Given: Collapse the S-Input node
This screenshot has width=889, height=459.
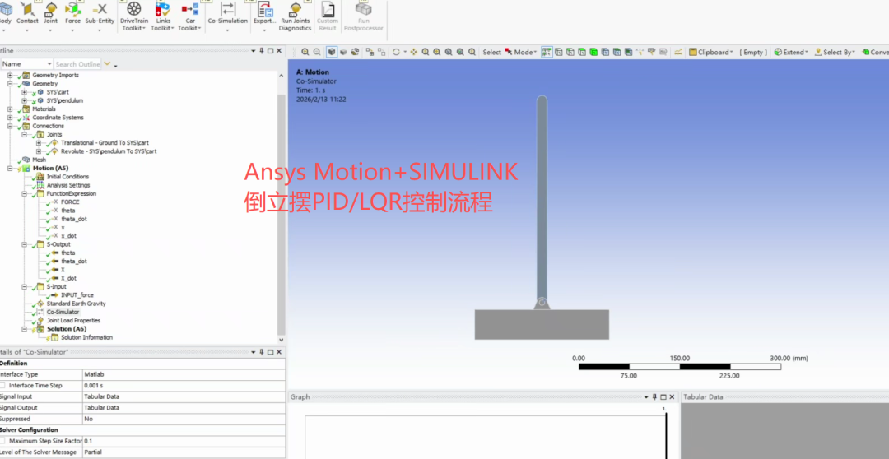Looking at the screenshot, I should coord(25,287).
